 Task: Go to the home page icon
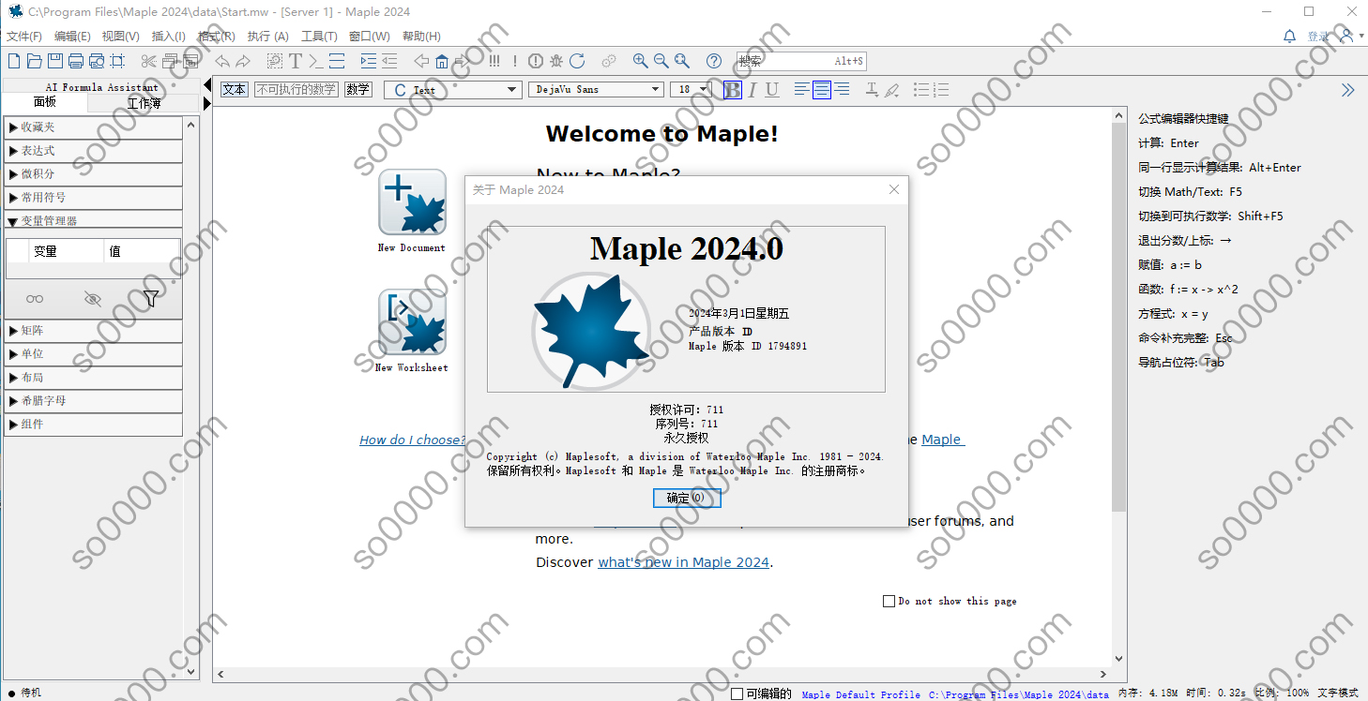click(442, 61)
